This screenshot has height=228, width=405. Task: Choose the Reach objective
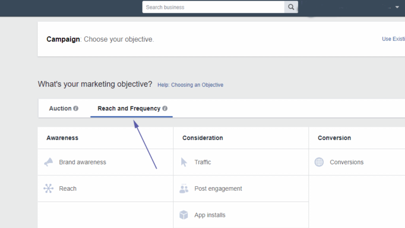point(105,188)
